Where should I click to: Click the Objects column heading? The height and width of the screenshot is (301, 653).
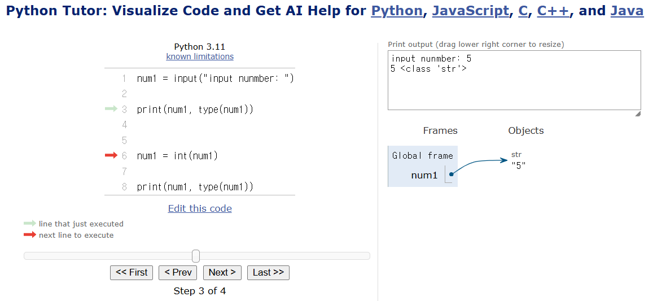tap(526, 130)
